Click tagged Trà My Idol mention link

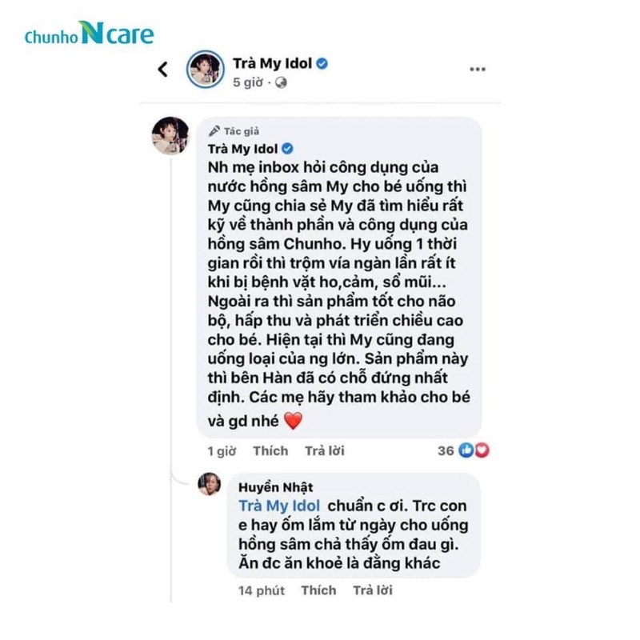[278, 506]
